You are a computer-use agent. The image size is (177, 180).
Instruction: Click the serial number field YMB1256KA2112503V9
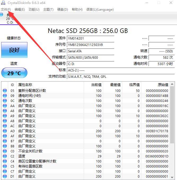click(91, 45)
